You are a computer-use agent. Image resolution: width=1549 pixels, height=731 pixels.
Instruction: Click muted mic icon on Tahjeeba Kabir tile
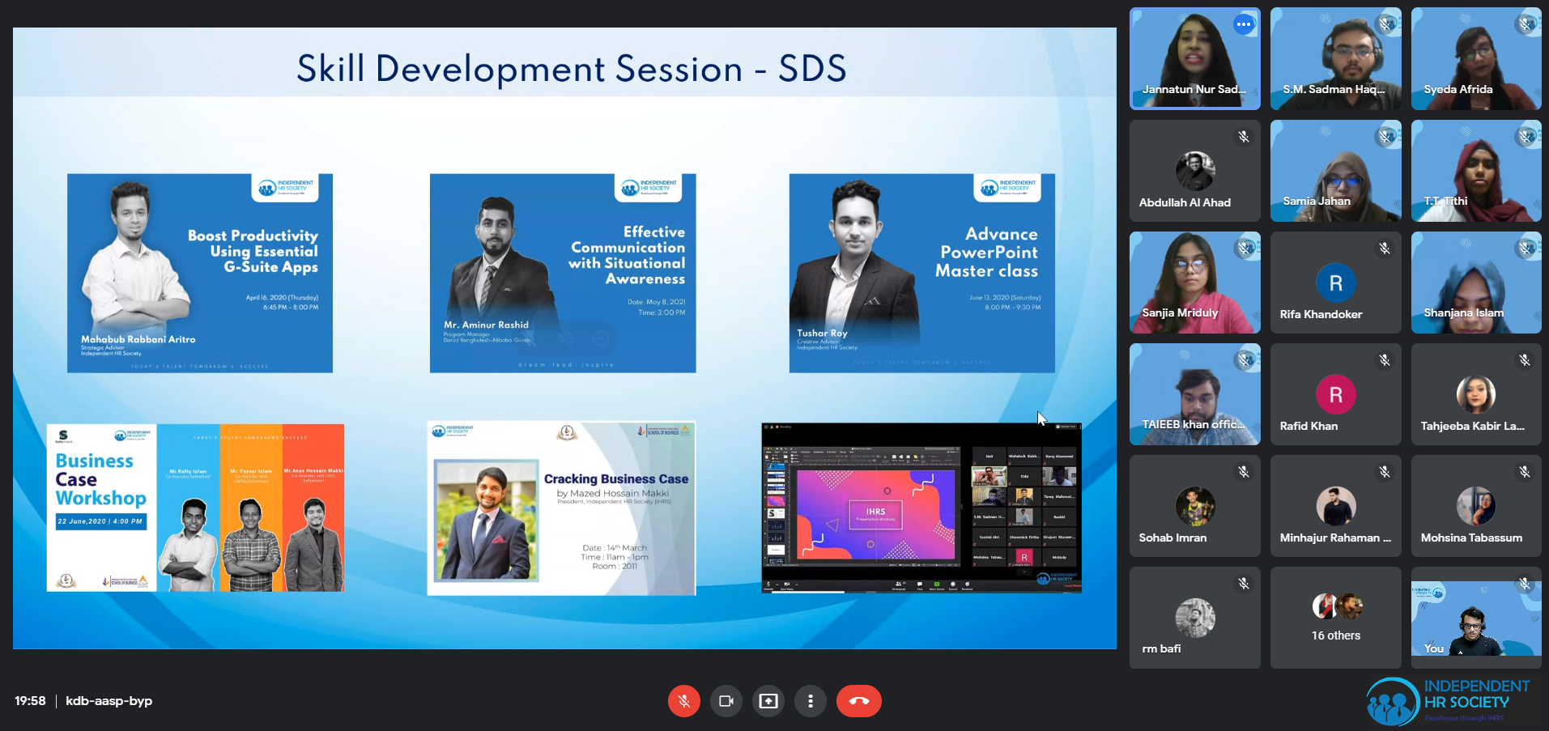point(1525,360)
